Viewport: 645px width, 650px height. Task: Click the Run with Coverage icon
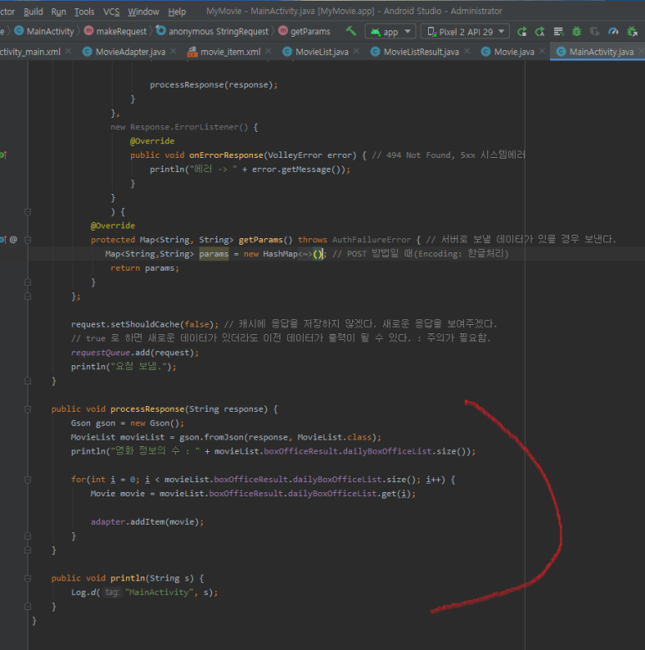[x=595, y=32]
